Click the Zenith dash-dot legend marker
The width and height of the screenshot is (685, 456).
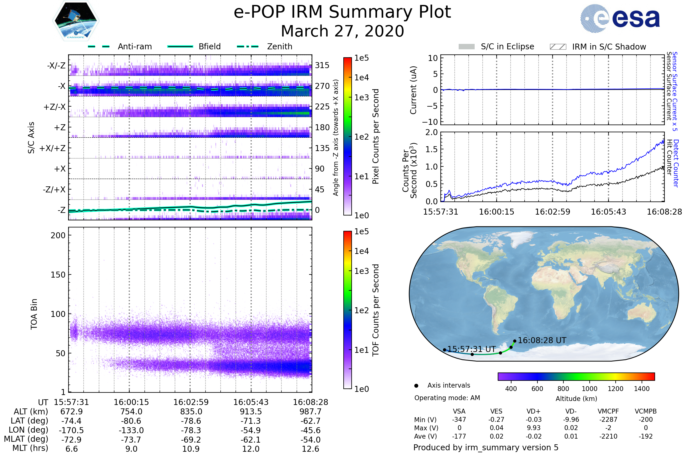coord(247,46)
